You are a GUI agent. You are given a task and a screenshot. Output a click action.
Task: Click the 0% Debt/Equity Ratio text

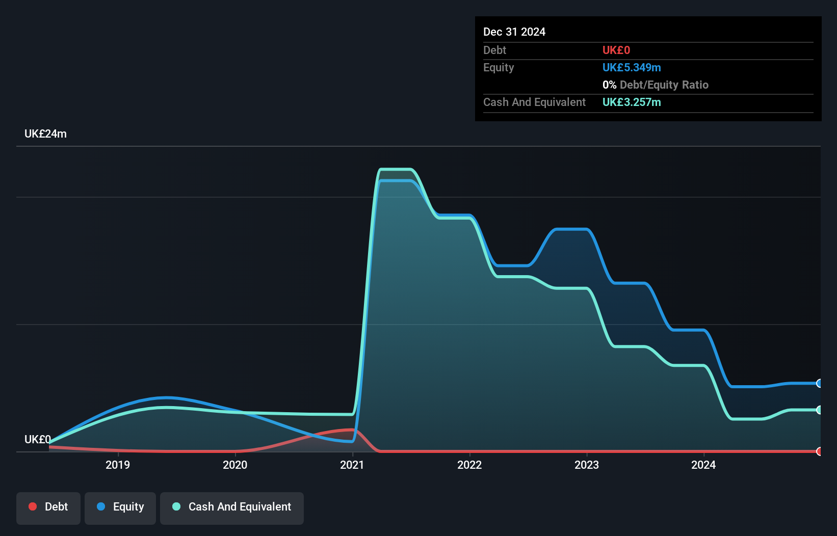coord(656,85)
